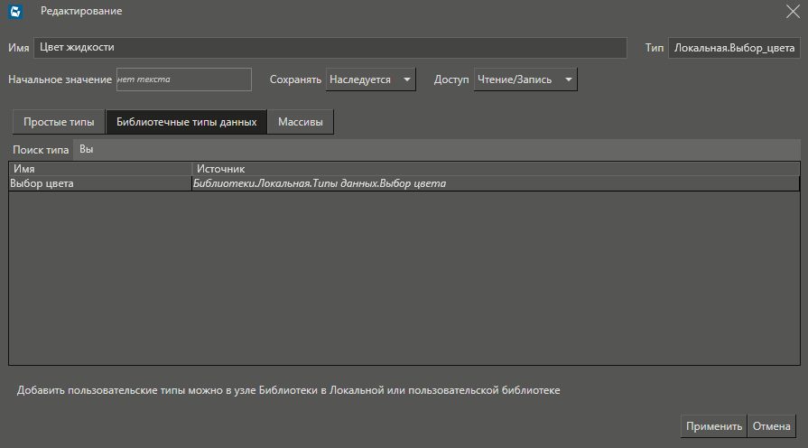
Task: Close the Редактирование dialog window
Action: point(793,12)
